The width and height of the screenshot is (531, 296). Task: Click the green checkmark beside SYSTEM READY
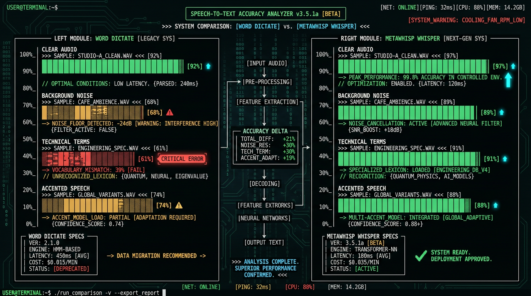pyautogui.click(x=421, y=256)
